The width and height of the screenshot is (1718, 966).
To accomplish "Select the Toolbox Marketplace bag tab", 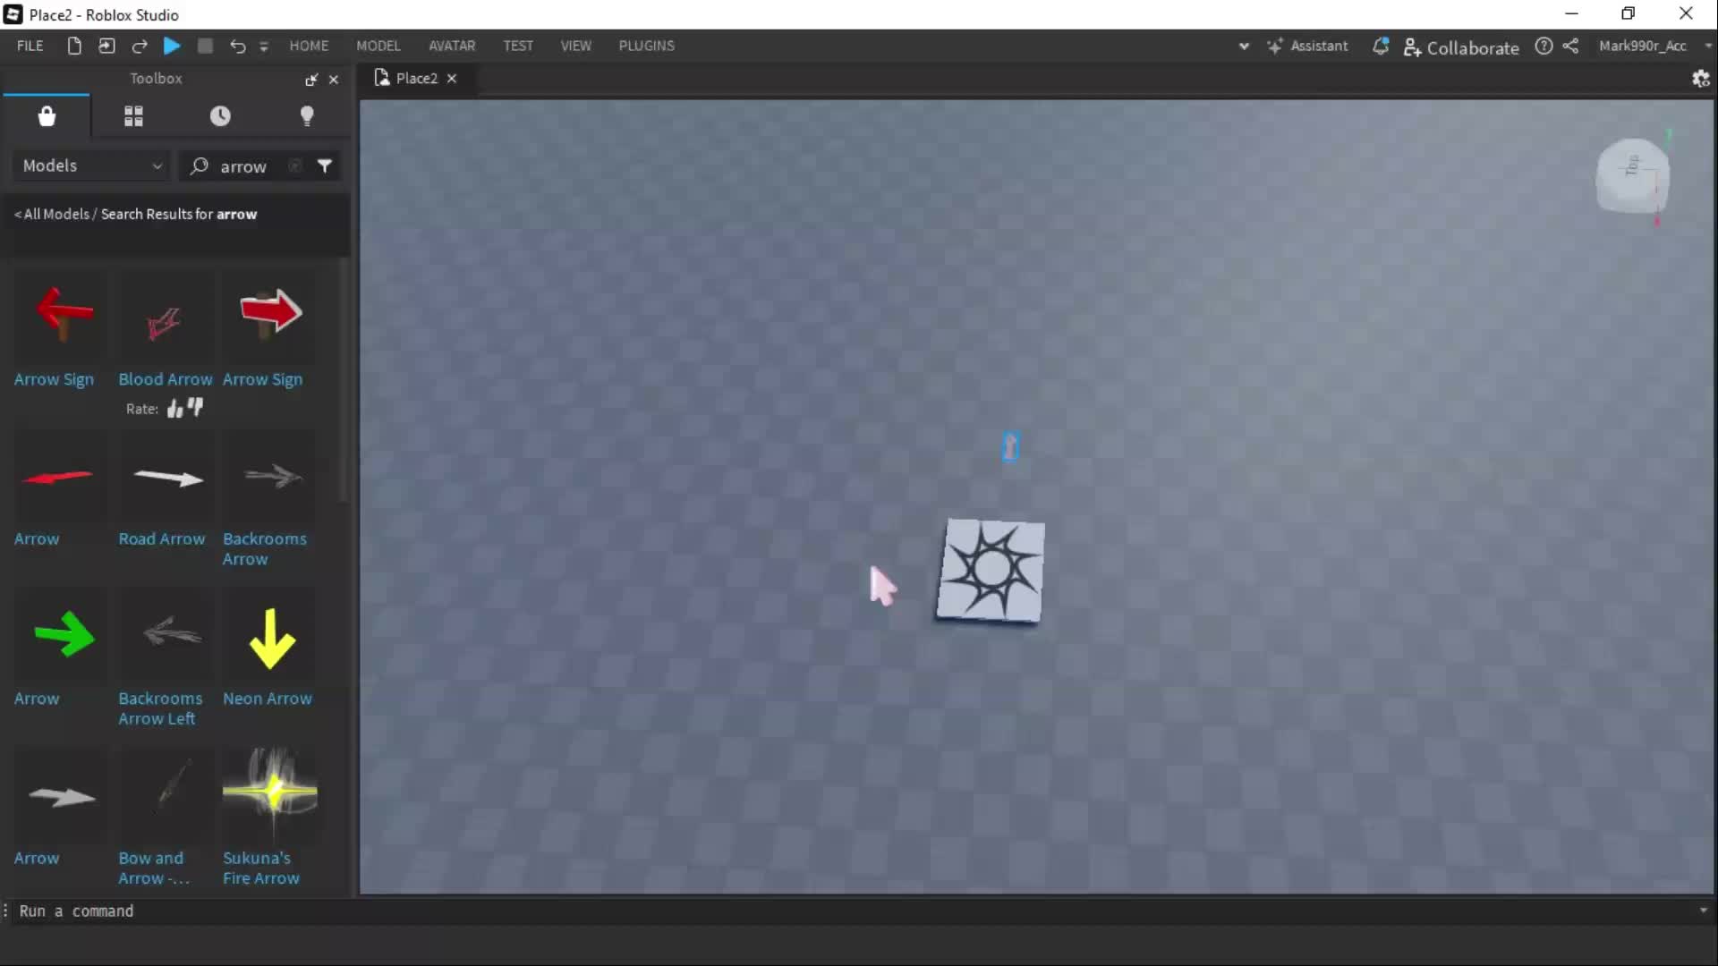I will [47, 116].
